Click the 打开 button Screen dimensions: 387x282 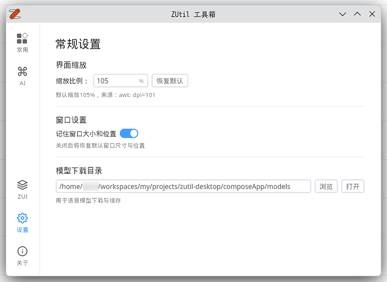[353, 186]
